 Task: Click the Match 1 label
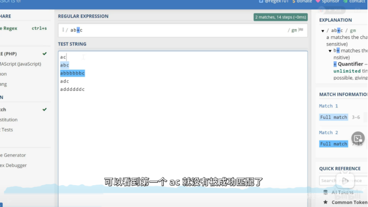328,106
